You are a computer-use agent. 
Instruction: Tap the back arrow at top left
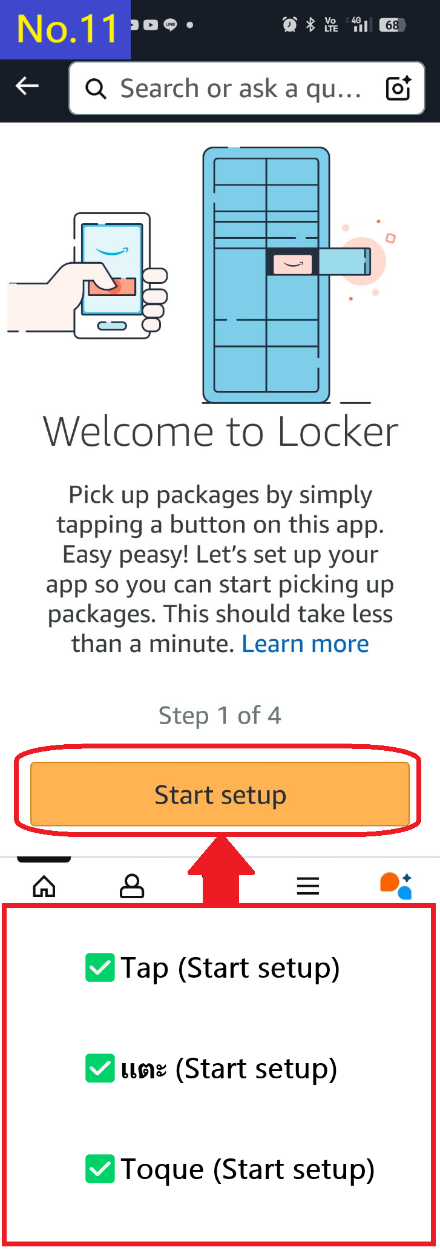coord(27,86)
